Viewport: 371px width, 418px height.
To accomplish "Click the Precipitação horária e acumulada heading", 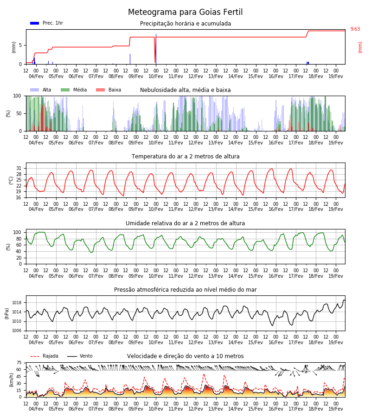I will point(185,24).
